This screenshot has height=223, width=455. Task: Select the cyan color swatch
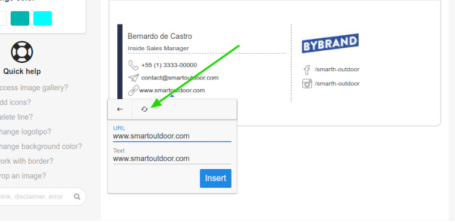43,19
